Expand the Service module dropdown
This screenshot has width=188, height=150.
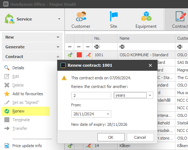tap(59, 19)
